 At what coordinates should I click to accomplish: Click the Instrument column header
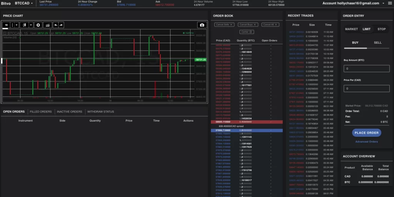25,121
